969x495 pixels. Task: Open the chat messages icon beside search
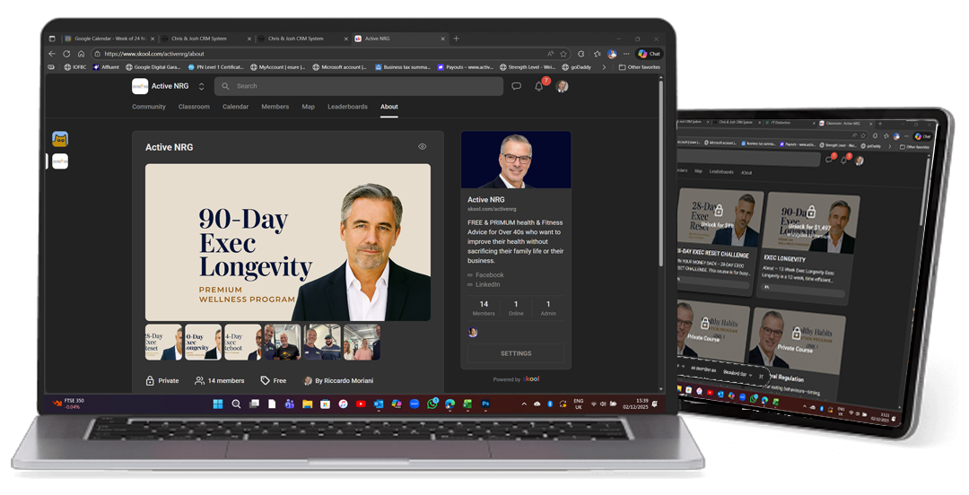click(516, 86)
